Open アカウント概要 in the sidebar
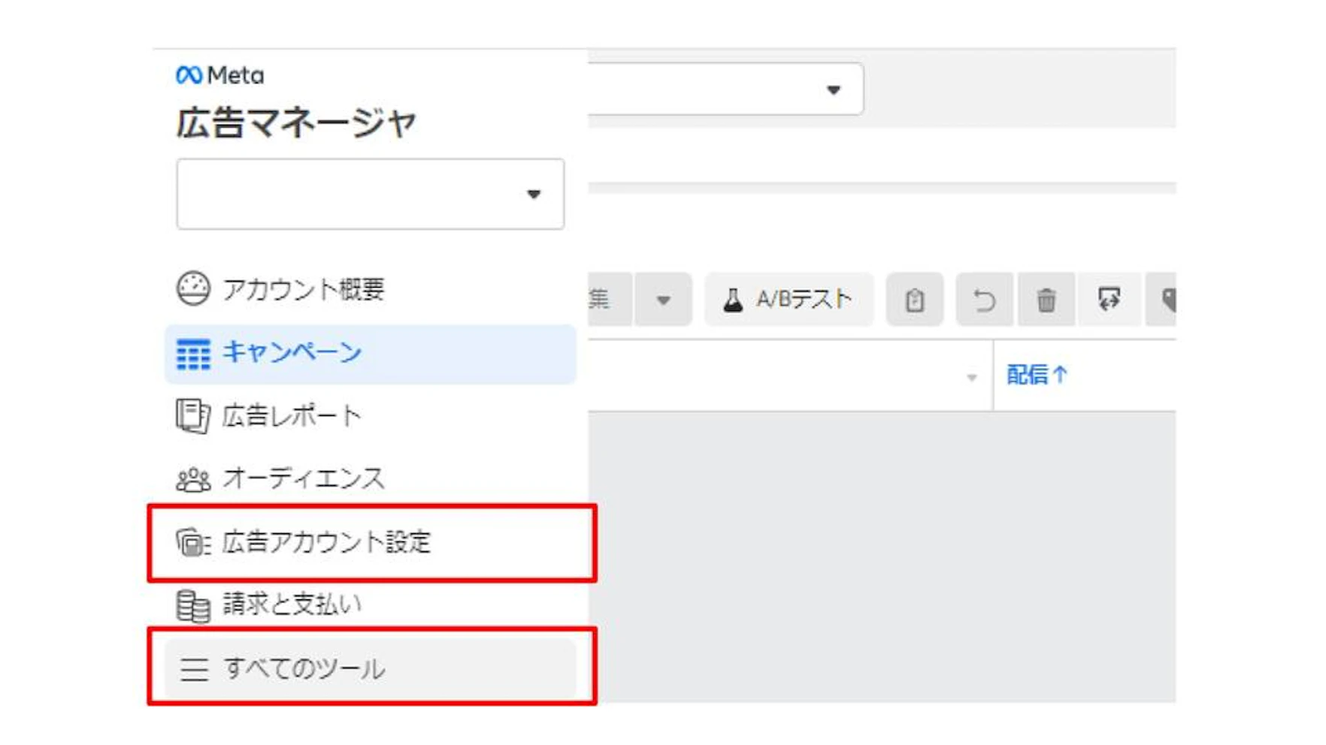1326x745 pixels. [370, 289]
